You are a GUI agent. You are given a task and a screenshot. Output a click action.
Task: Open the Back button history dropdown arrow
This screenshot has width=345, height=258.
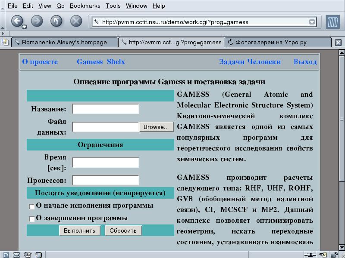point(24,27)
